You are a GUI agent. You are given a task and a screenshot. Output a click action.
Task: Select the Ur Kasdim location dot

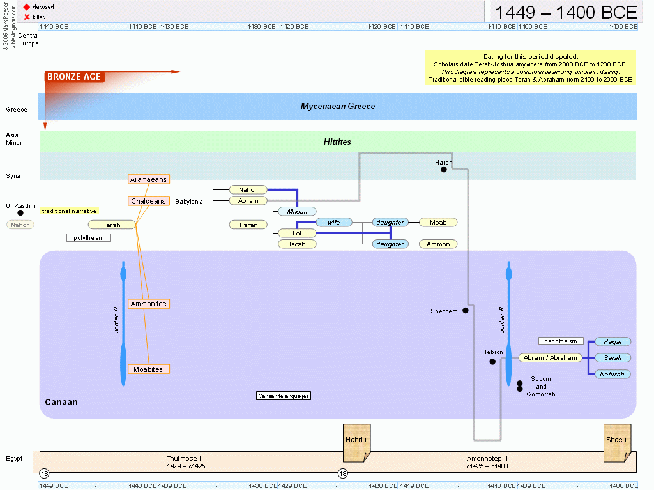pyautogui.click(x=20, y=213)
